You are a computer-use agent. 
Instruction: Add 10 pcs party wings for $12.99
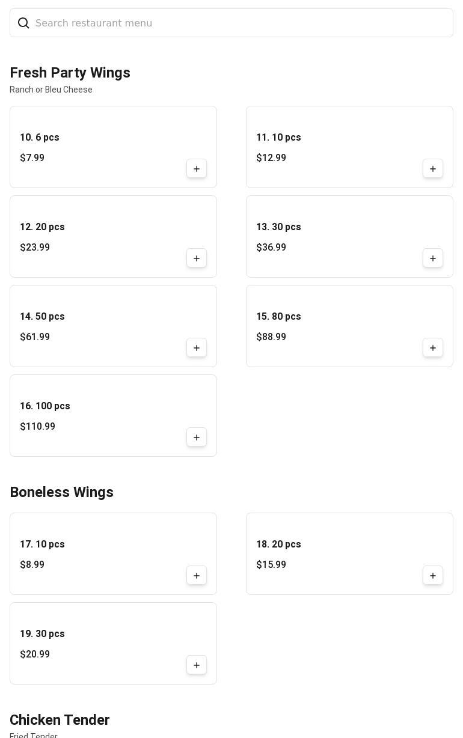tap(433, 169)
